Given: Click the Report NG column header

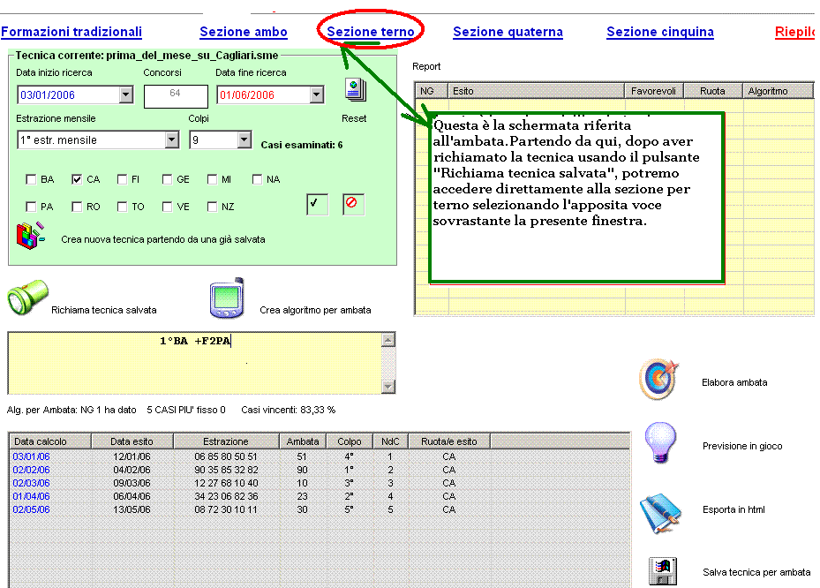Looking at the screenshot, I should point(432,91).
